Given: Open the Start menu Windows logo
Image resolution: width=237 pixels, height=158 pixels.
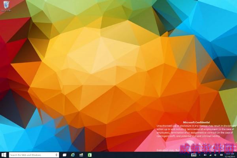Looking at the screenshot, I should click(x=4, y=155).
